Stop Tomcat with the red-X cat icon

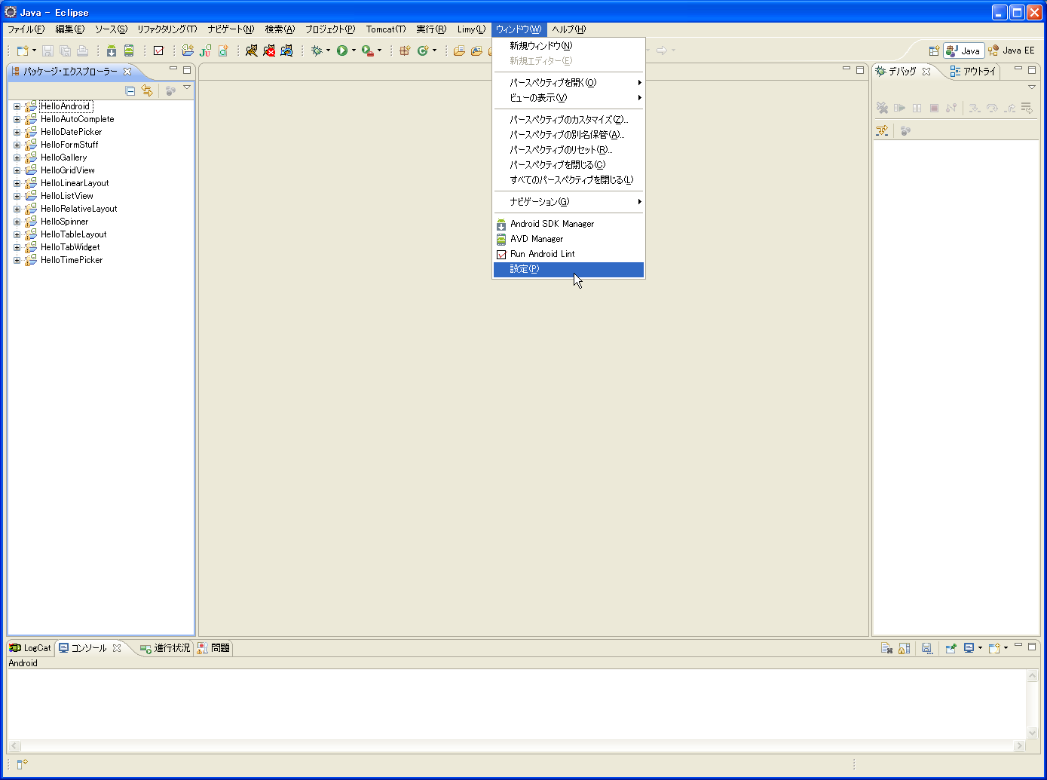click(269, 50)
